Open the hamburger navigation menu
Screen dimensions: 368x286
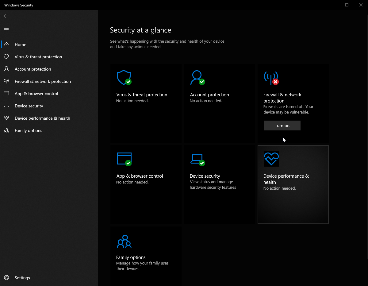click(x=6, y=29)
